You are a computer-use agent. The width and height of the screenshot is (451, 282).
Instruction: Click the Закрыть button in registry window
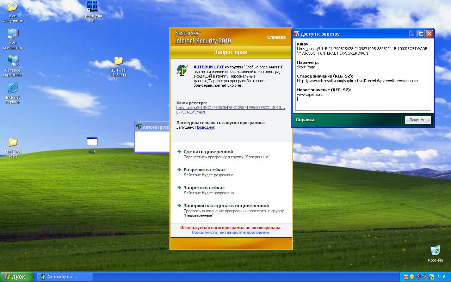tap(418, 120)
